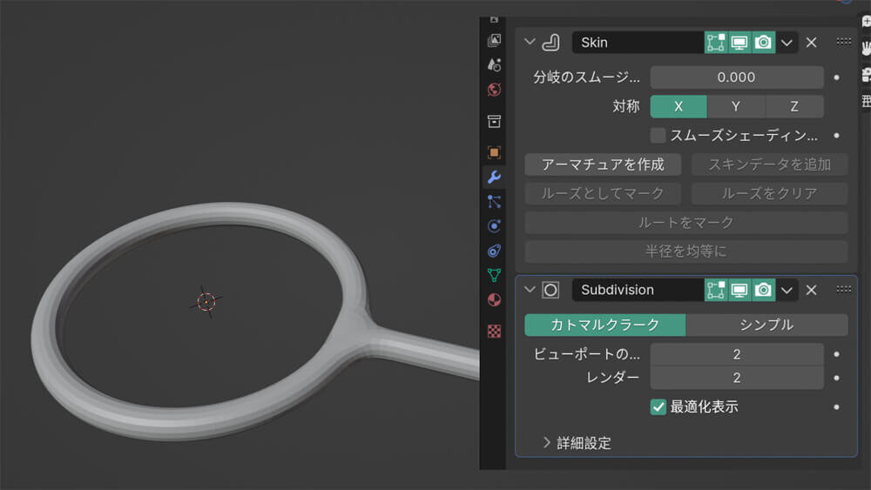Open the Particles properties tab
The image size is (871, 490).
494,201
